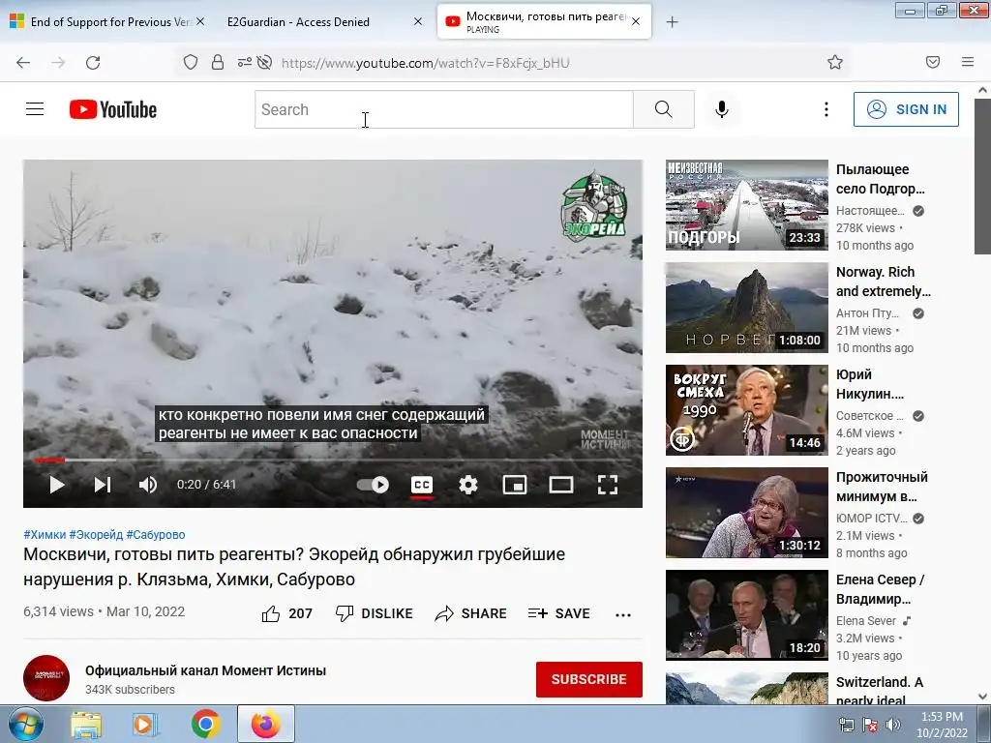Open the 18:20 Elena Sever thumbnail
Screen dimensions: 991x743
[x=746, y=614]
